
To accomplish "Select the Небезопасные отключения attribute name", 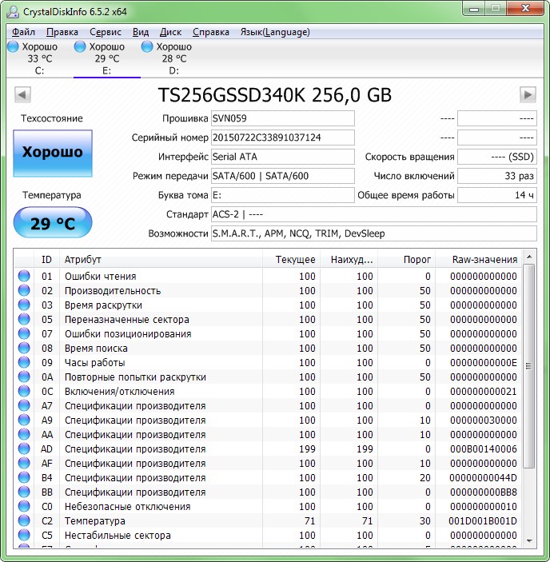I will tap(128, 507).
